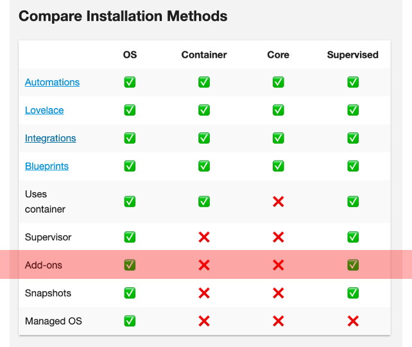Click Supervisor red cross under Core
Screen dimensions: 412x347
click(x=279, y=237)
